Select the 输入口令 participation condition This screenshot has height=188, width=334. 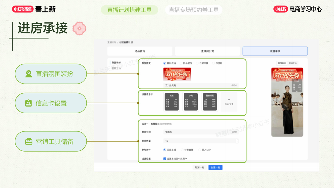click(x=200, y=150)
